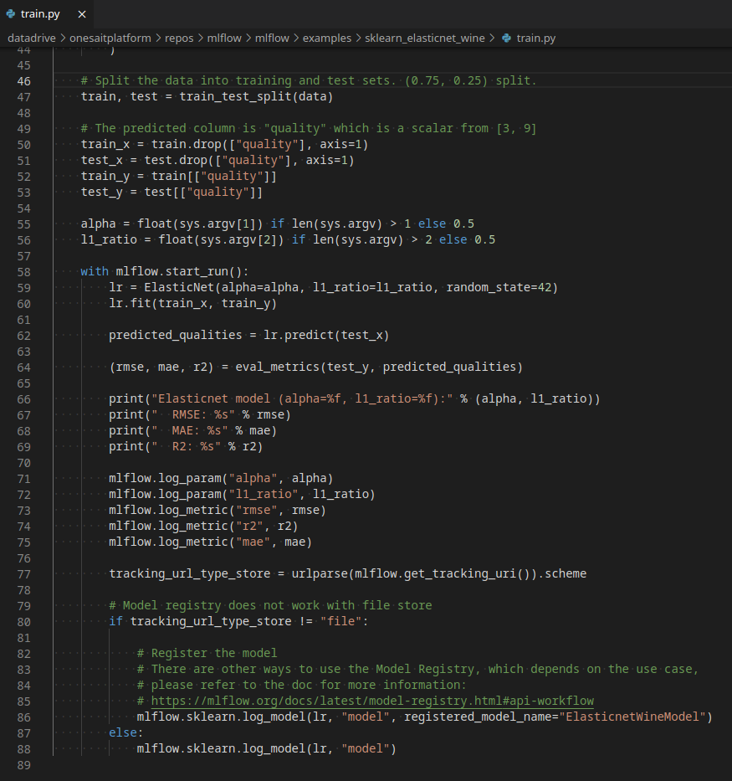
Task: Click the Python icon in the breadcrumb path
Action: tap(506, 39)
